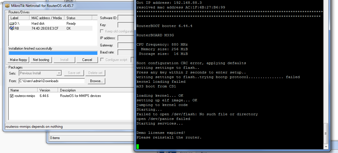This screenshot has width=338, height=153.
Task: Click the 'OK' status of RB row
Action: (69, 28)
